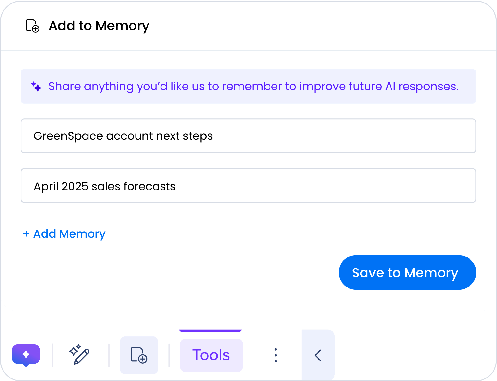Select the magic pencil AI writing icon
Image resolution: width=497 pixels, height=381 pixels.
coord(79,354)
